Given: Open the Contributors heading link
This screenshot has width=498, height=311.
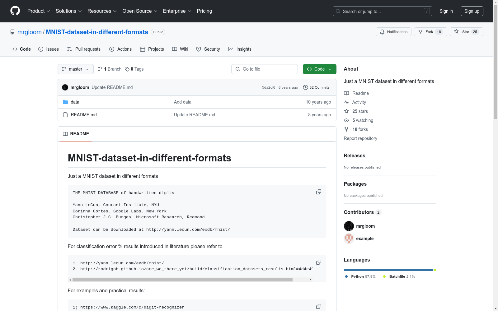Looking at the screenshot, I should click(x=362, y=212).
